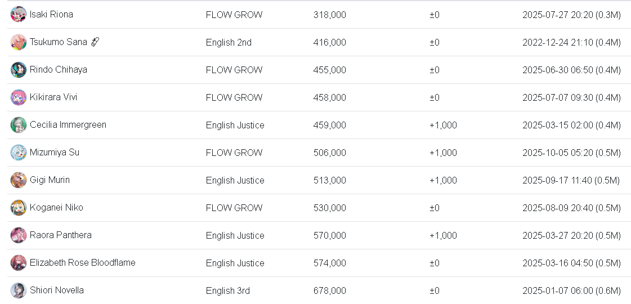The width and height of the screenshot is (631, 304).
Task: Click Elizabeth Rose Bloodflame's avatar icon
Action: [18, 263]
